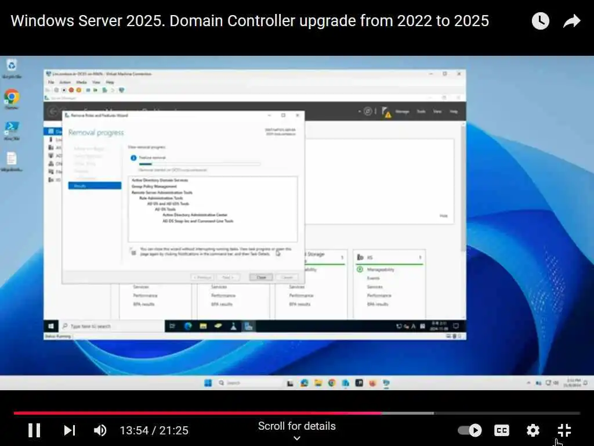Open File Explorer on the guest VM taskbar
The image size is (594, 446).
click(203, 326)
